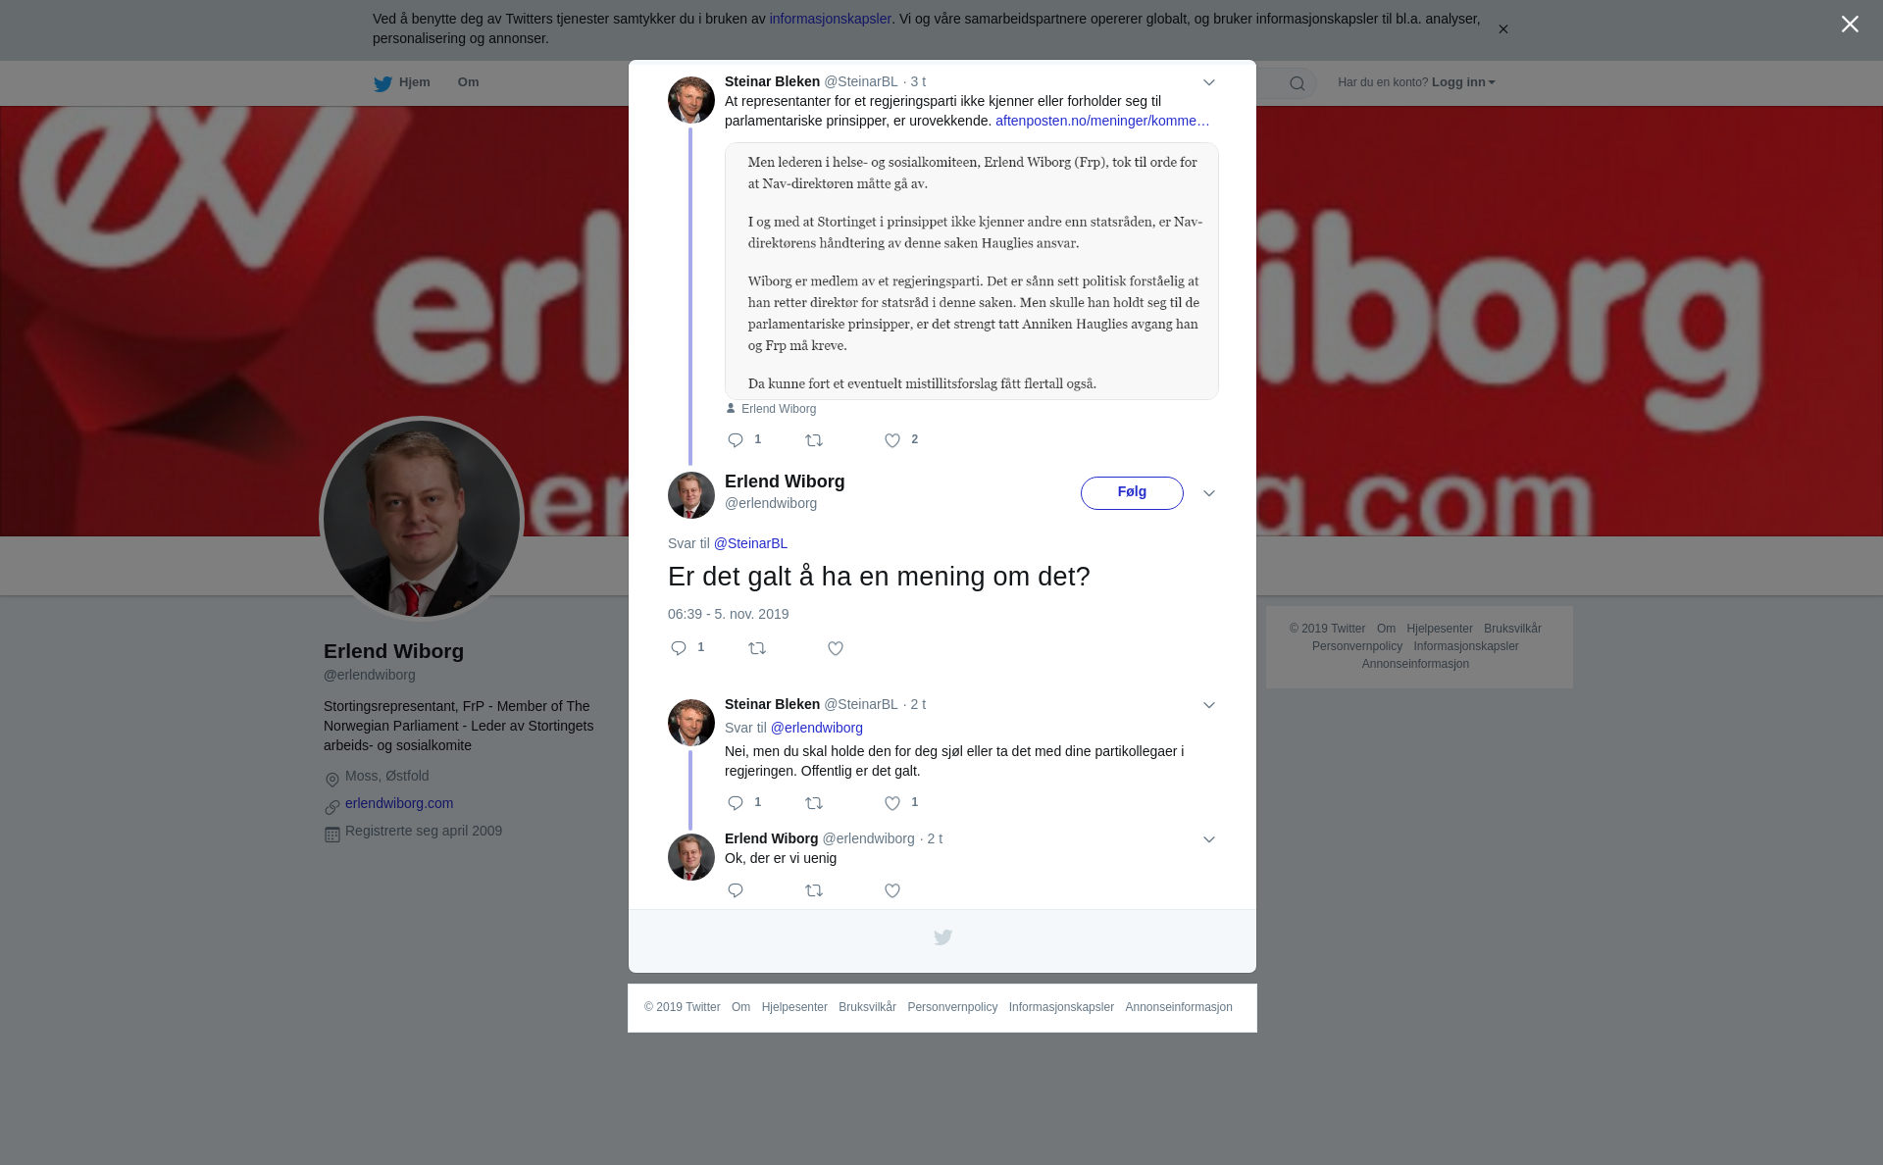
Task: Retweet "Er det galt å ha en mening" tweet
Action: point(757,648)
